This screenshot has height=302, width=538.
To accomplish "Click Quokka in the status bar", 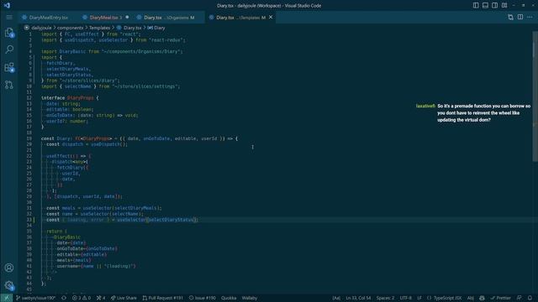I will (x=229, y=298).
